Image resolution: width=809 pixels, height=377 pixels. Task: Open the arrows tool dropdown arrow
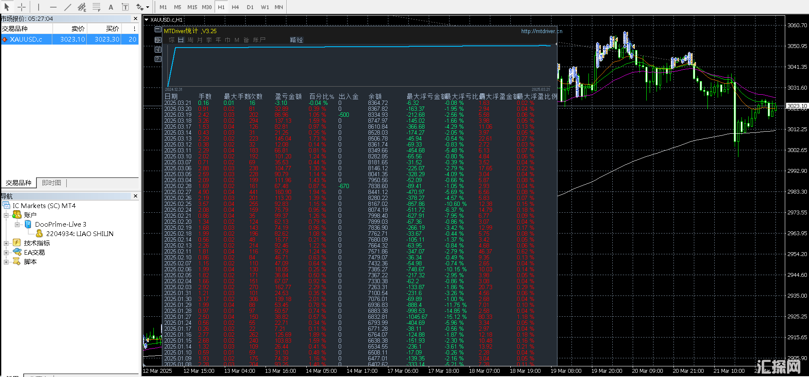pos(147,7)
